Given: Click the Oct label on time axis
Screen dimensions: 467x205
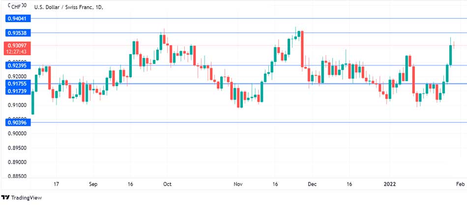Looking at the screenshot, I should click(167, 184).
